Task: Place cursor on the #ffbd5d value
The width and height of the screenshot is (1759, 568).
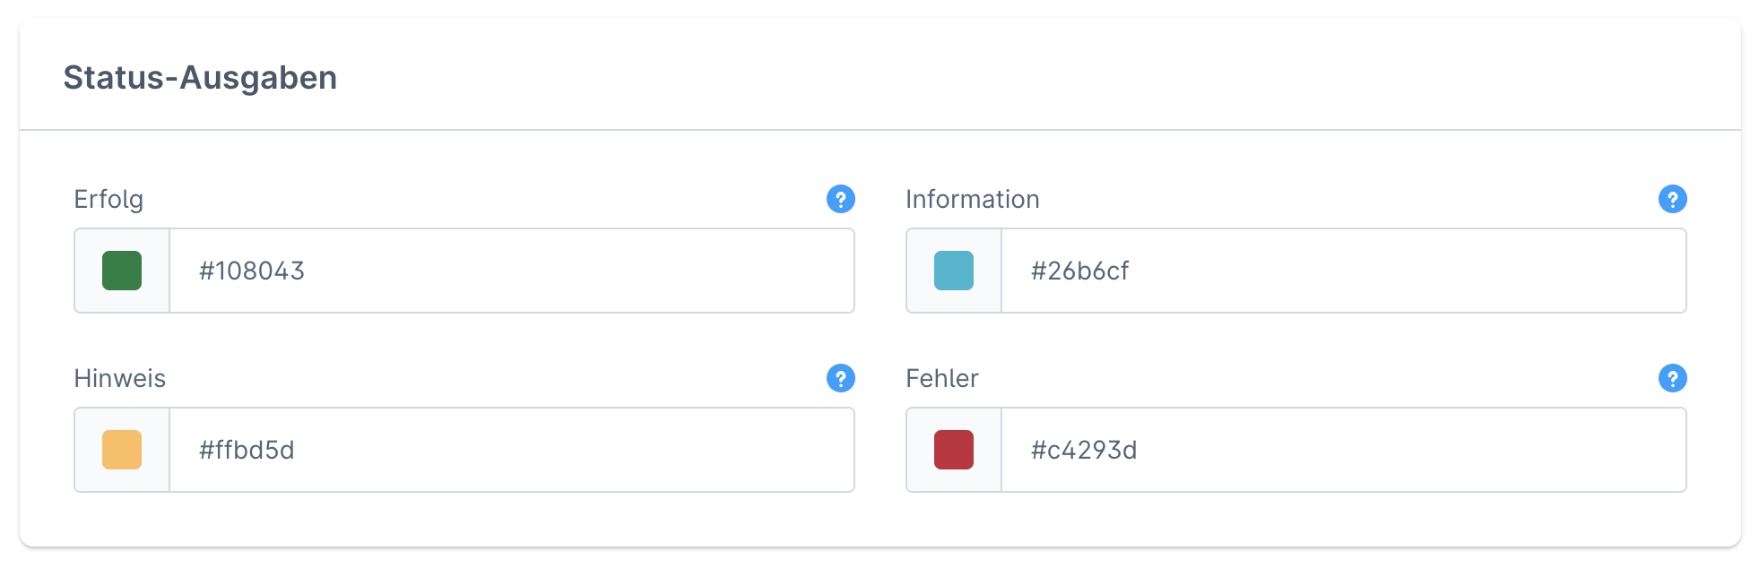Action: 247,450
